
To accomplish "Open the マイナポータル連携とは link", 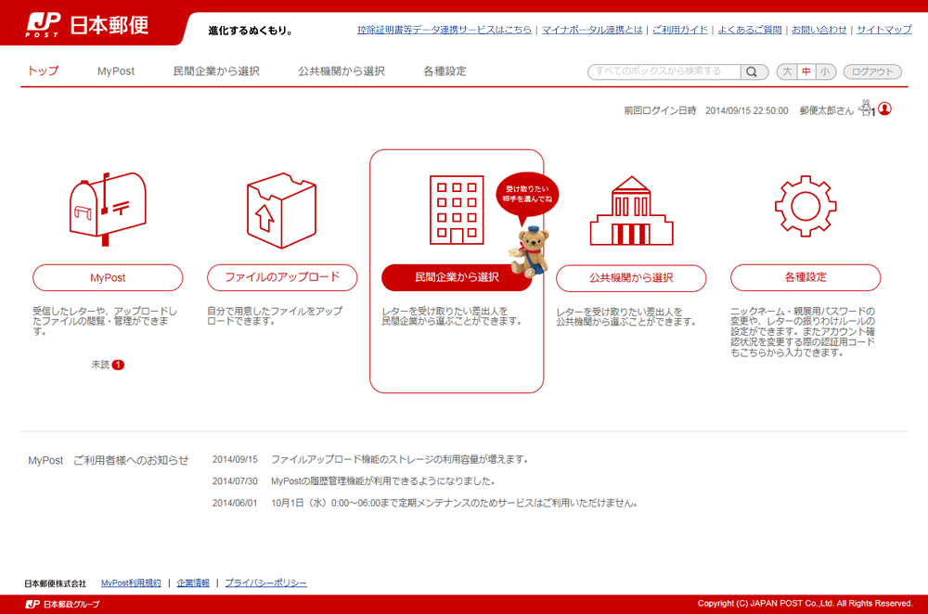I will click(x=592, y=30).
